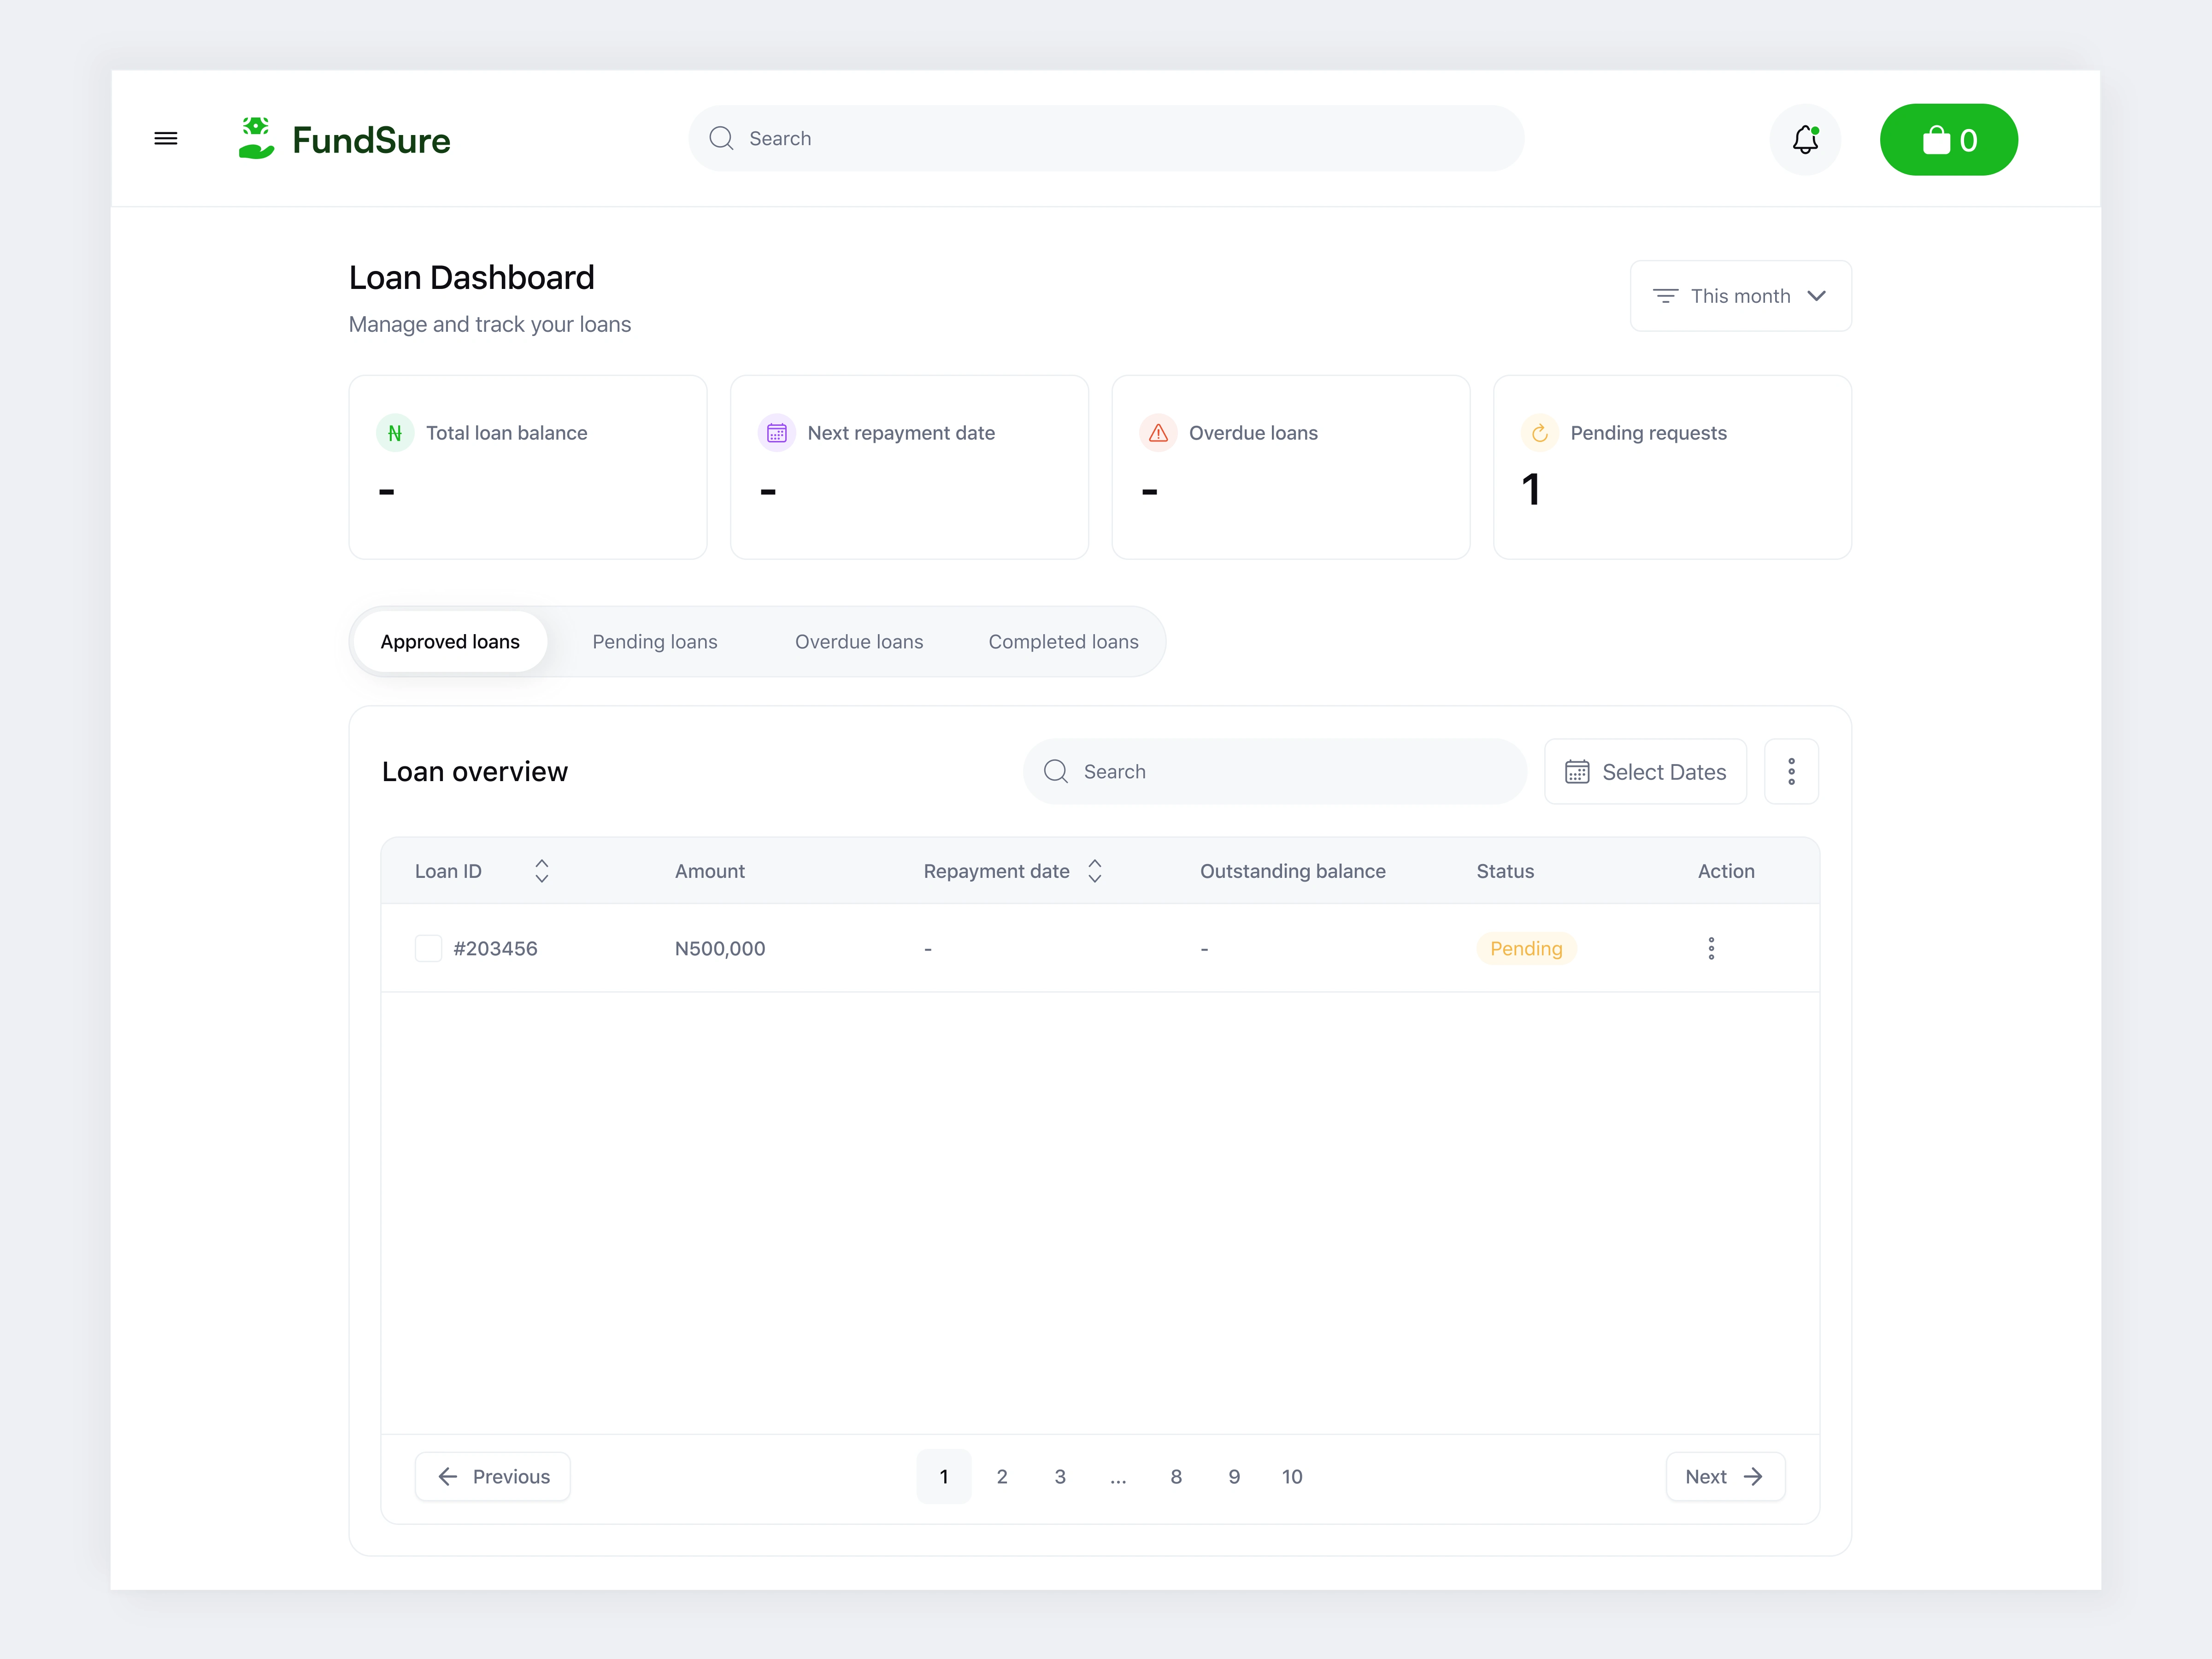Select page 1 in pagination
The image size is (2212, 1659).
(x=944, y=1476)
